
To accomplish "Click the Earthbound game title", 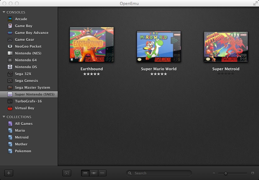I will point(92,69).
